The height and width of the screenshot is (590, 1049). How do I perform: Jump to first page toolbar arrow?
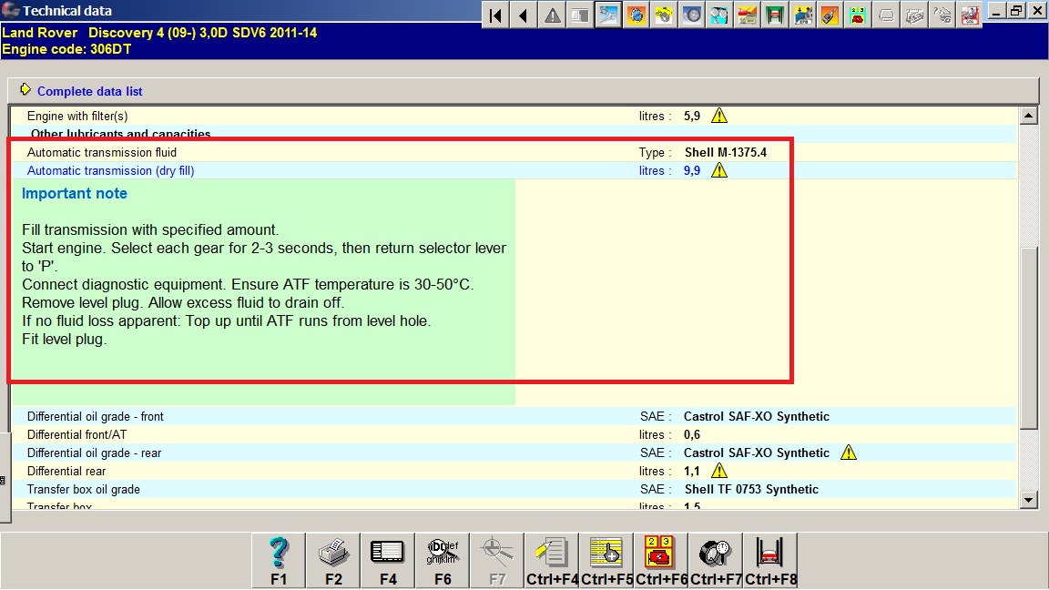tap(495, 15)
